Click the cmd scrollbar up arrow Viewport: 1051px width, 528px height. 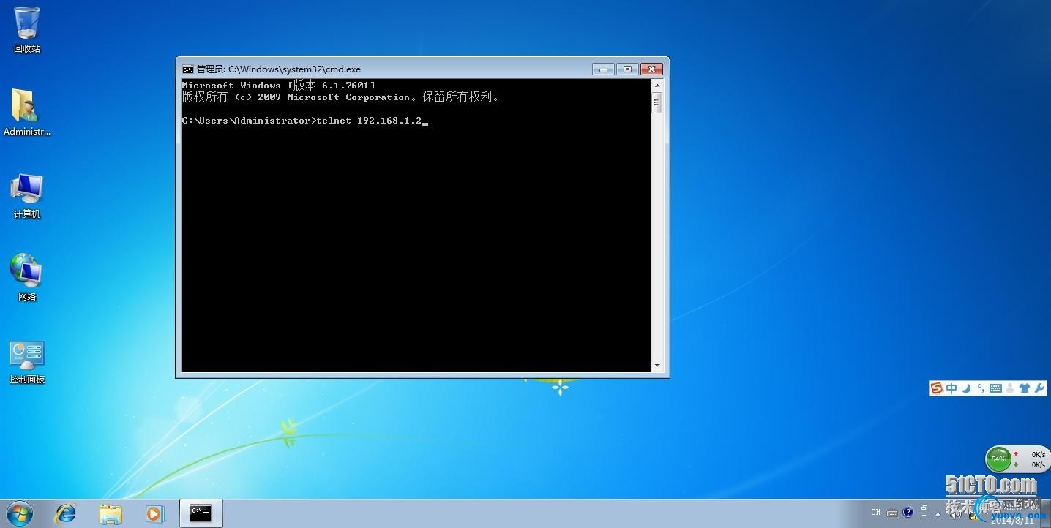point(657,85)
